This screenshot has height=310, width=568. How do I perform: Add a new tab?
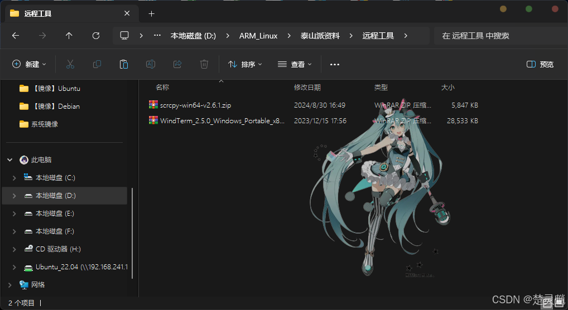coord(151,14)
